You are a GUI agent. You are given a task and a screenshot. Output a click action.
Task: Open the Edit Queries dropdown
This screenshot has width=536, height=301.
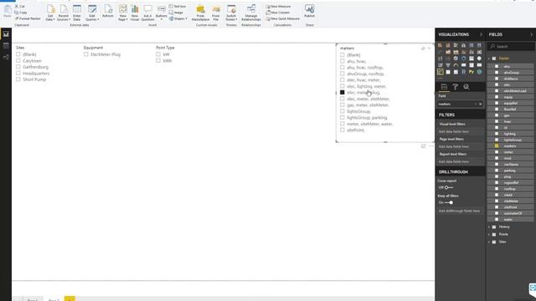[92, 13]
